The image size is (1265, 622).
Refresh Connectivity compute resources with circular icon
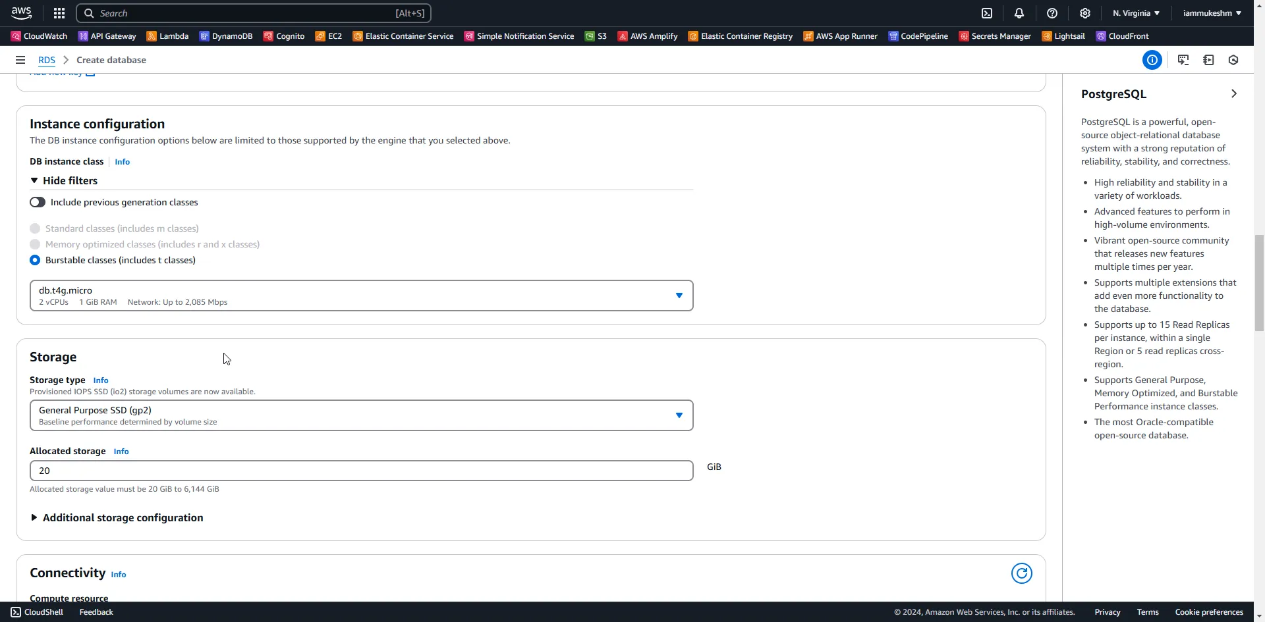(1022, 573)
